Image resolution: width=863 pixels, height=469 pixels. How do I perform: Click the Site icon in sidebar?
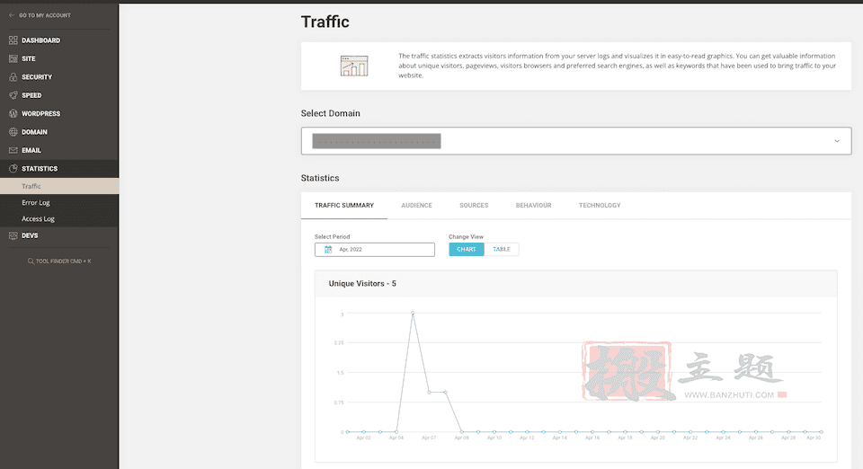coord(13,58)
